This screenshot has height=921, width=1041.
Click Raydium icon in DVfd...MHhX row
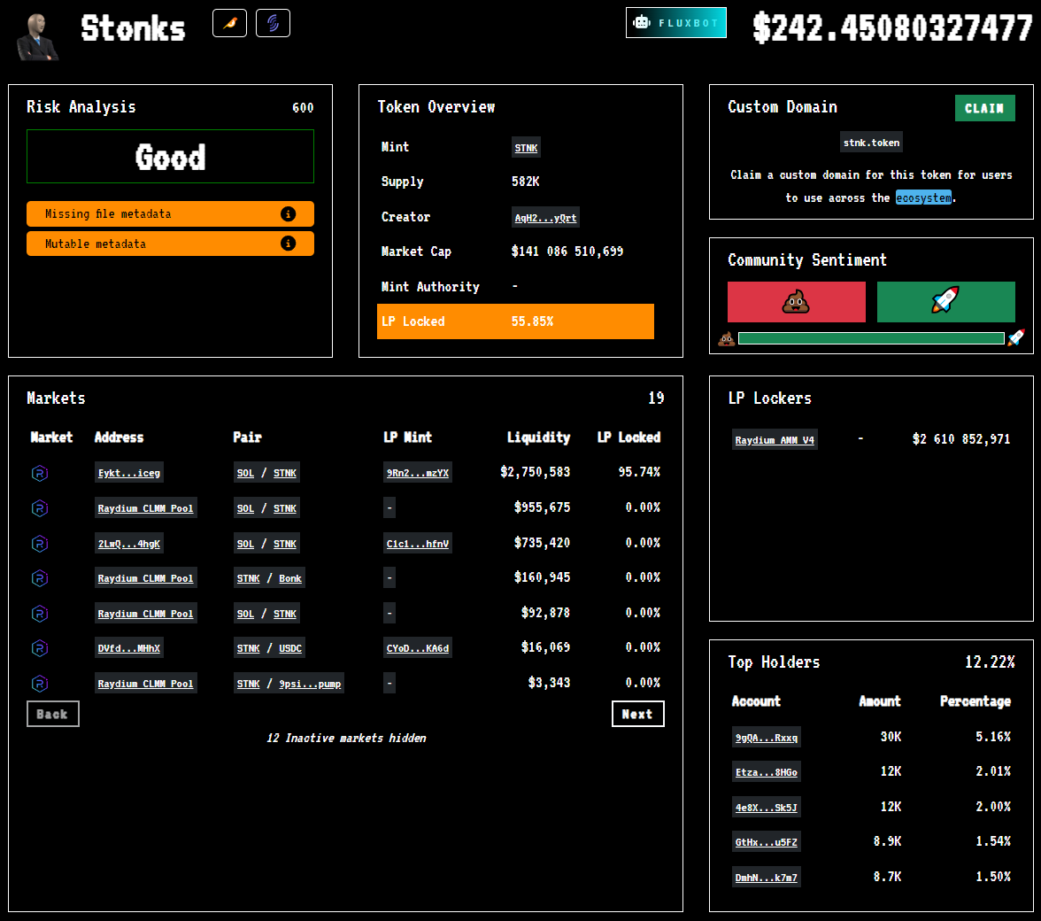40,647
